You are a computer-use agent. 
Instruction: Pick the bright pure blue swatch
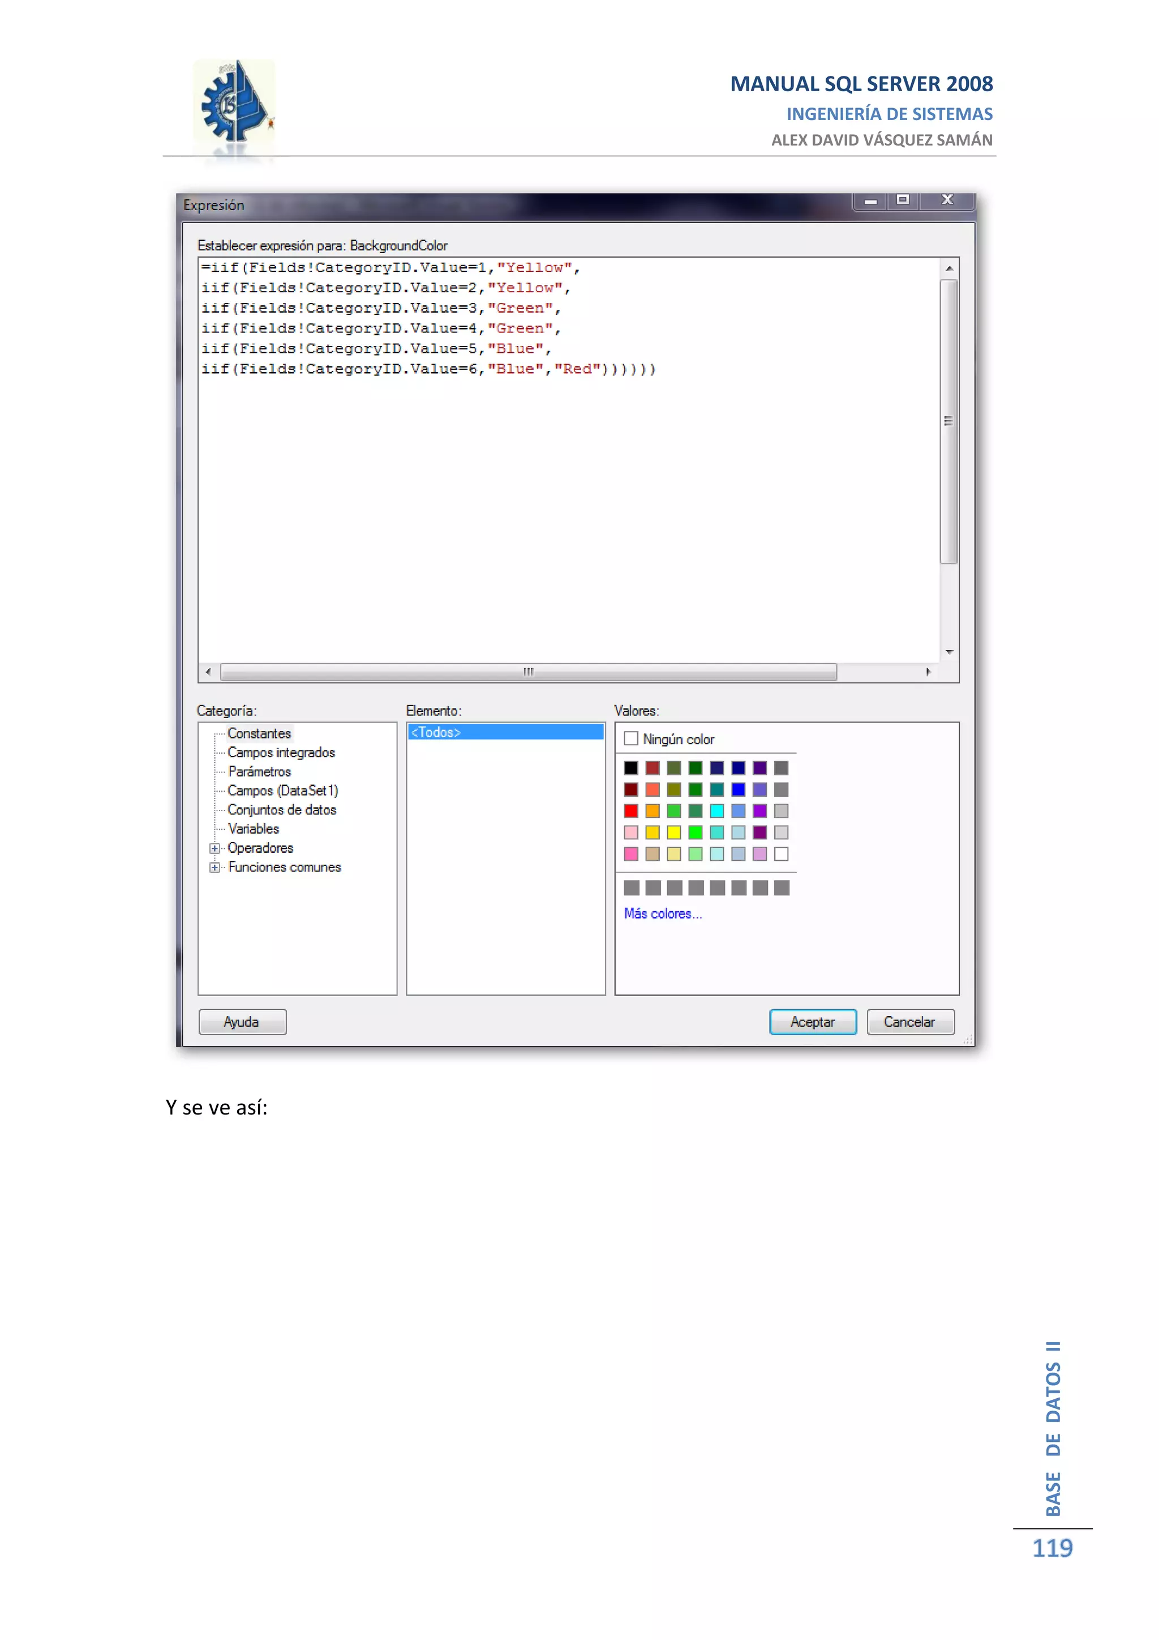point(738,789)
